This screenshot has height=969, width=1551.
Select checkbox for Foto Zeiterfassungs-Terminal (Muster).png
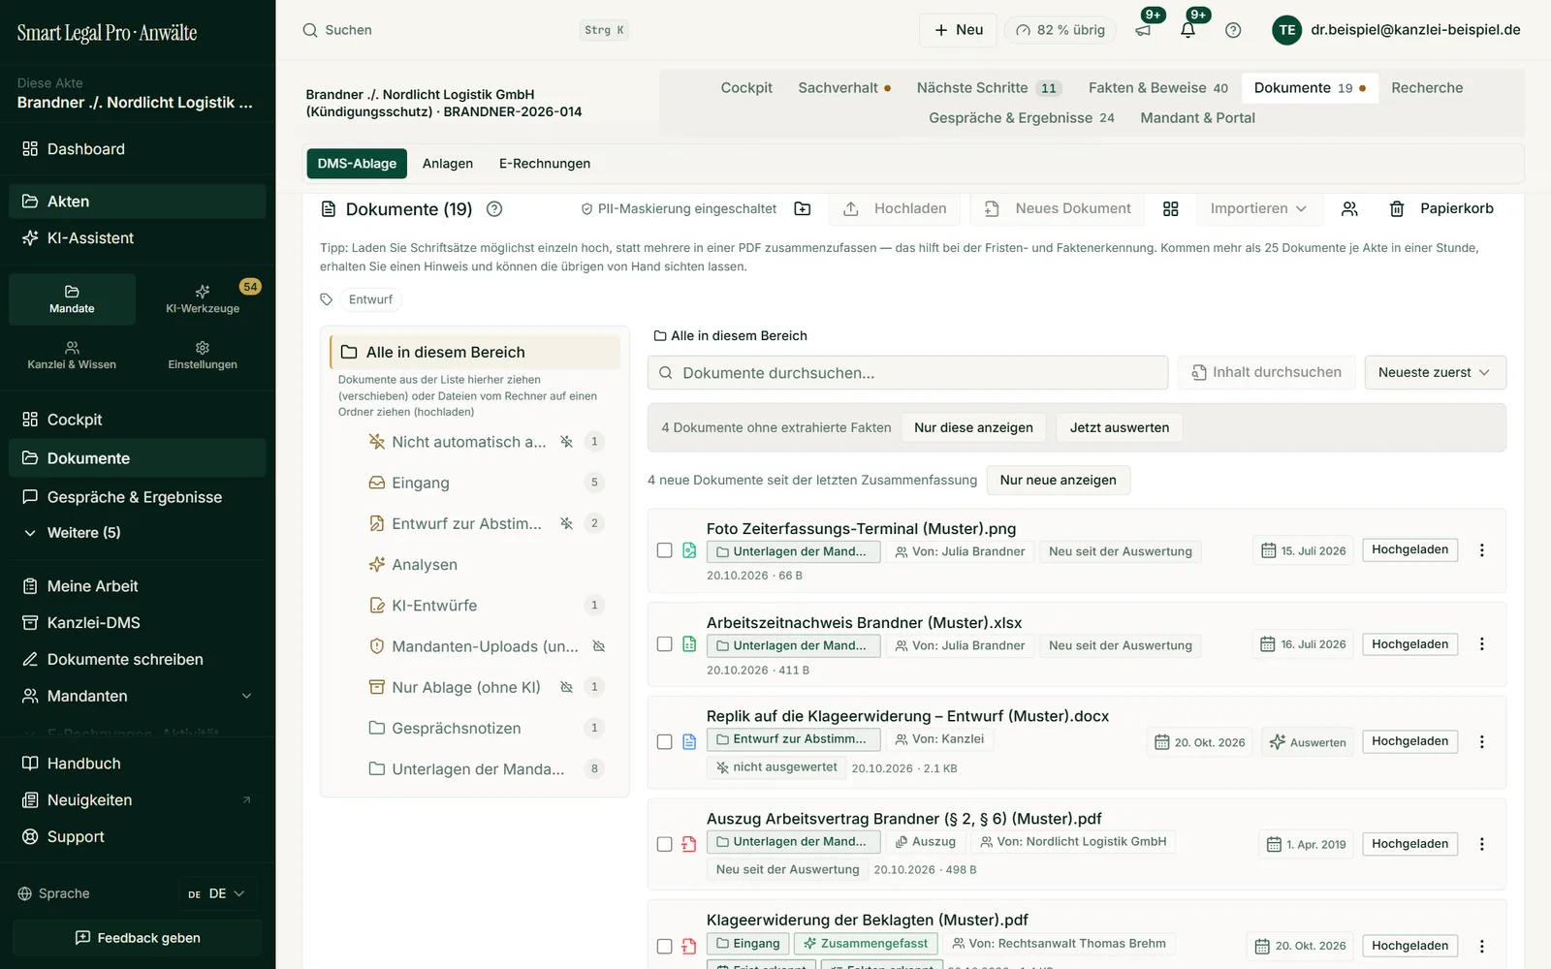[x=664, y=550]
